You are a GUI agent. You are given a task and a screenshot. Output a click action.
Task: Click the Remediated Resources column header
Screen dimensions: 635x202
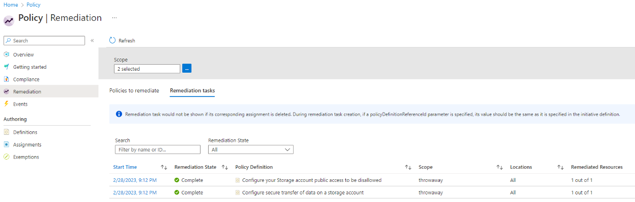click(597, 167)
